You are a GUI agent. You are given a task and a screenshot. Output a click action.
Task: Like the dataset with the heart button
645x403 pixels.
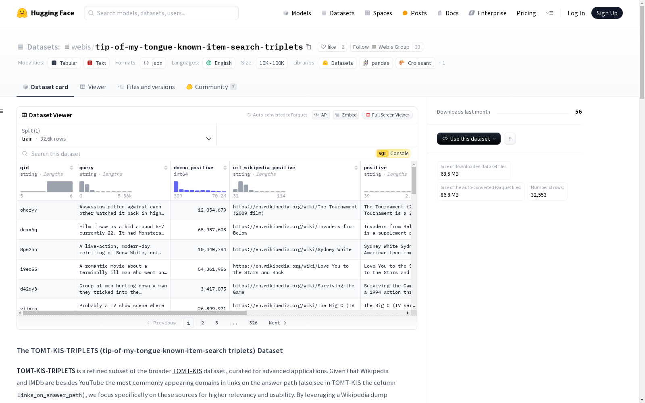[x=328, y=47]
